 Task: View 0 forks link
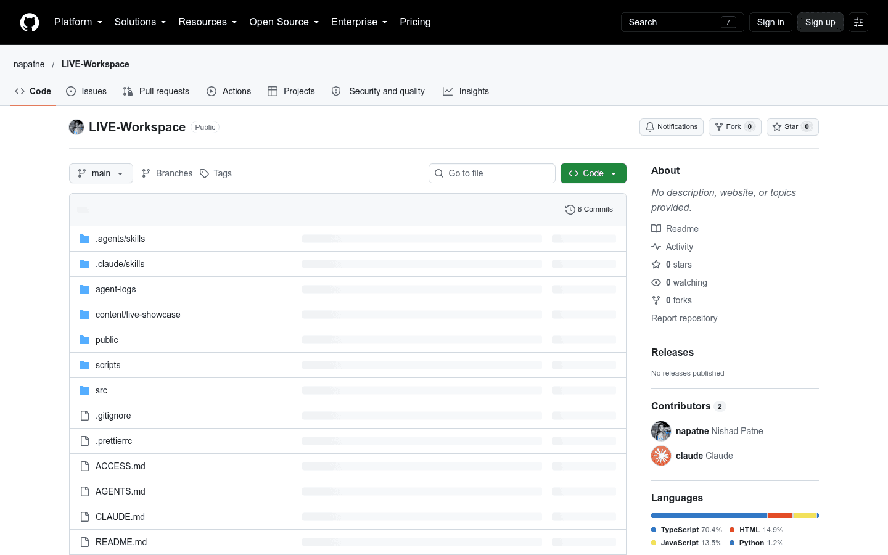click(672, 300)
